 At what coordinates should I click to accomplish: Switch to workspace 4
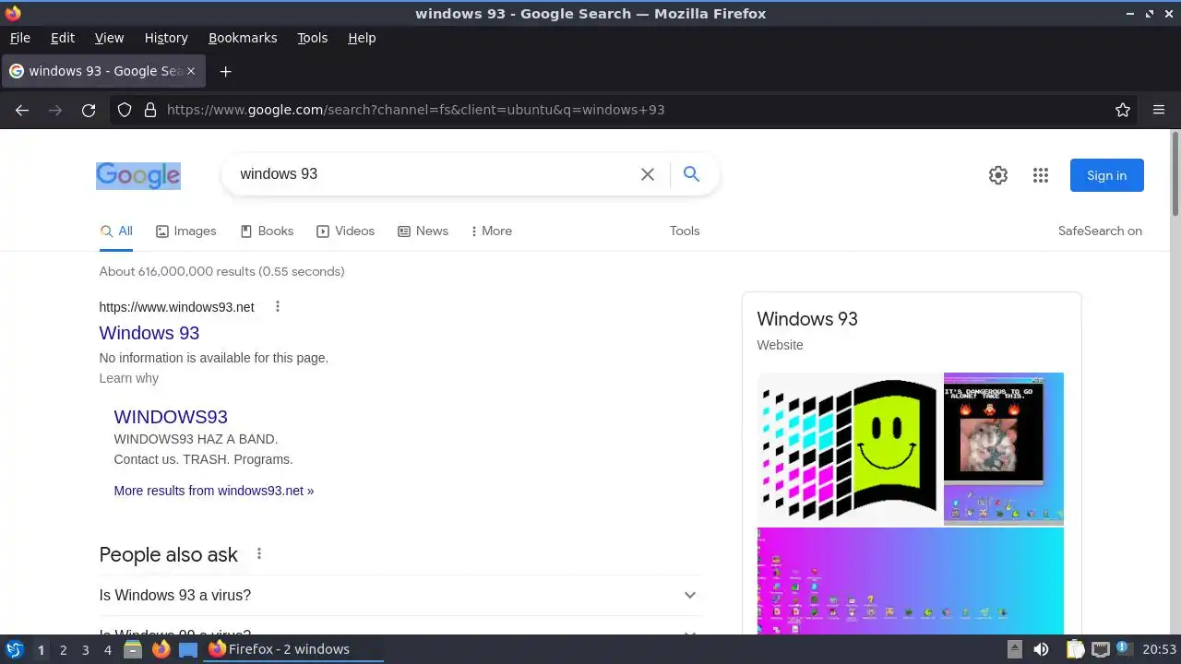107,649
